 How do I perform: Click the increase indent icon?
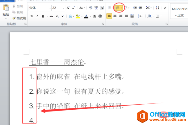140,8
